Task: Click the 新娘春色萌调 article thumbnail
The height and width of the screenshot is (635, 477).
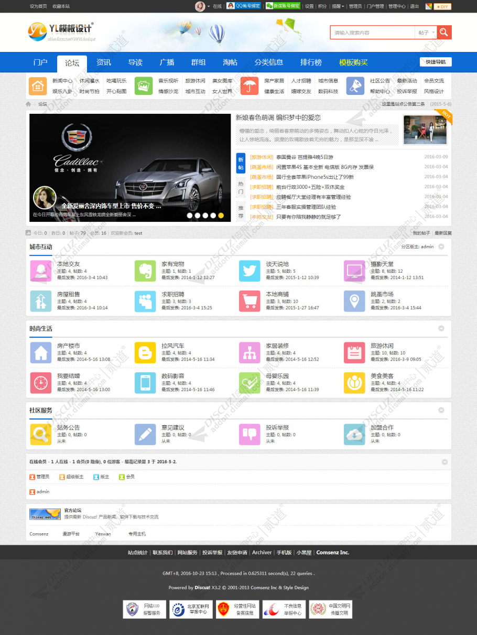Action: 425,130
